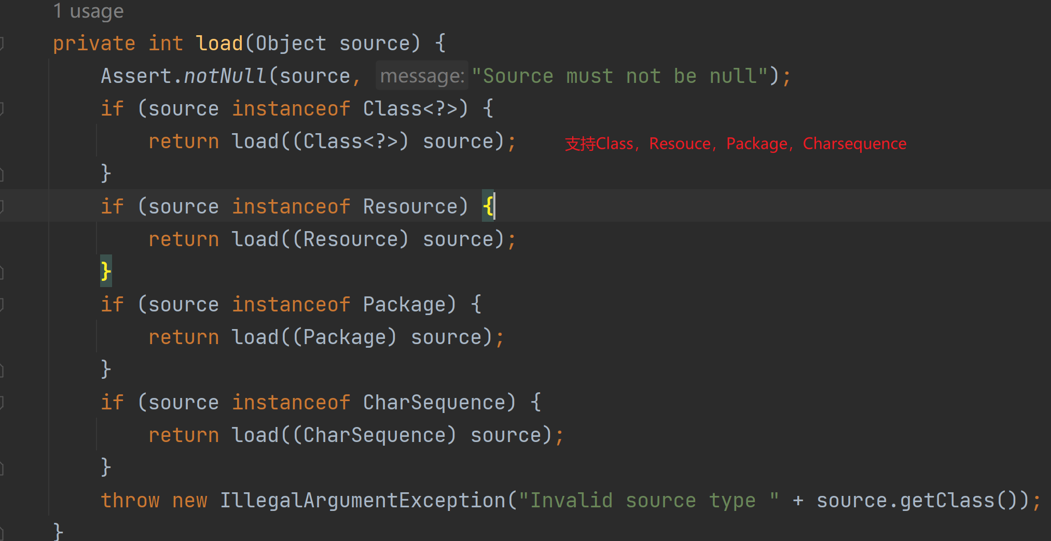This screenshot has width=1051, height=541.
Task: Collapse the load(Object source) method fold marker
Action: click(2, 44)
